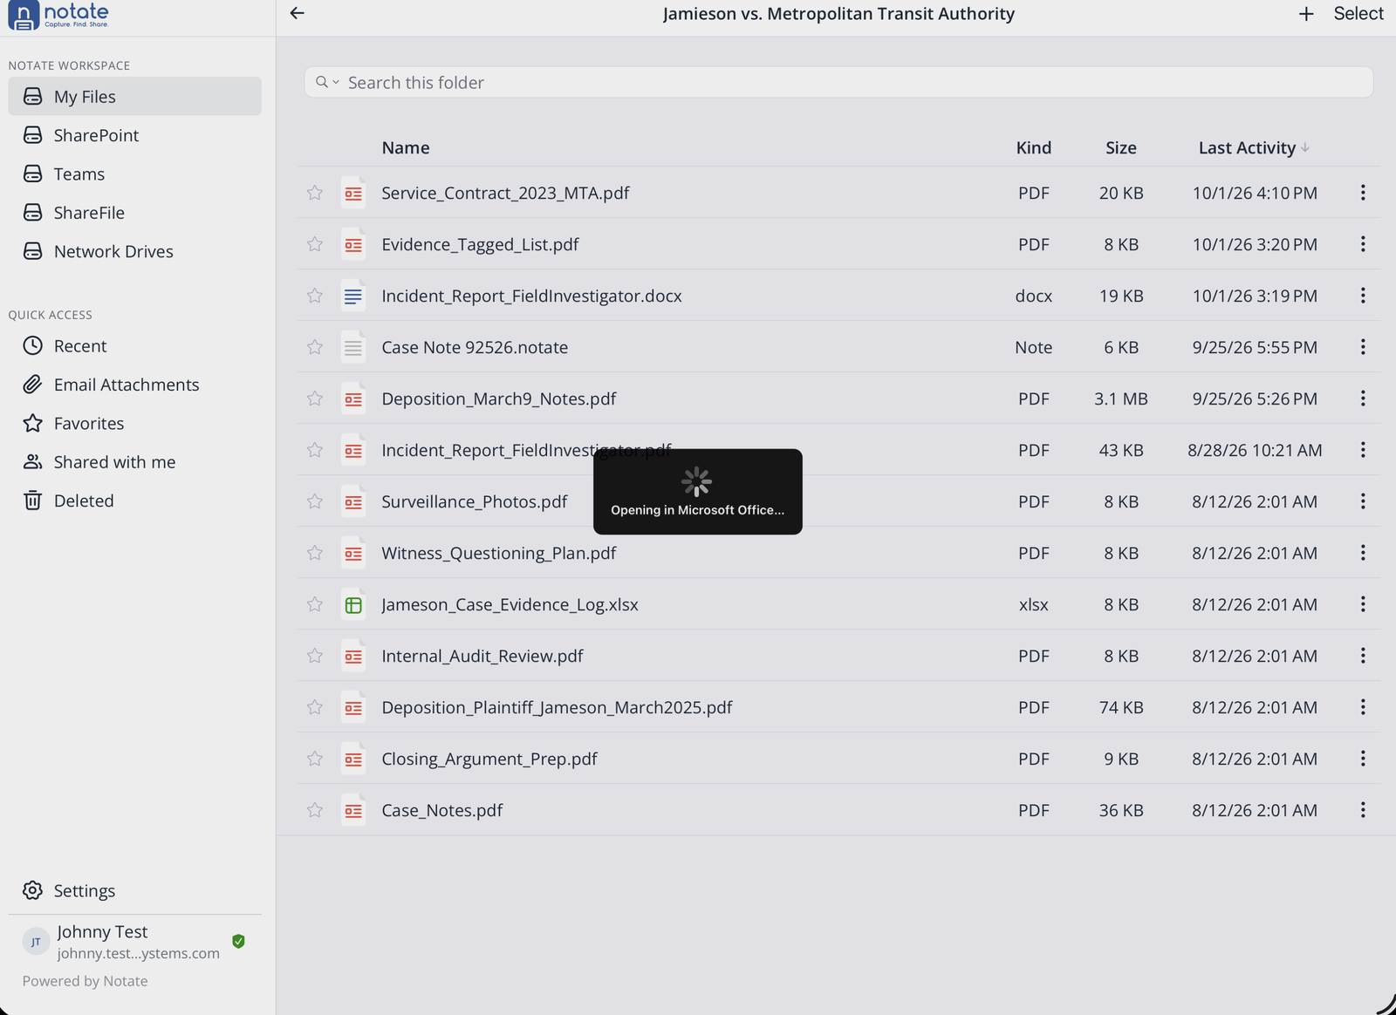The image size is (1396, 1015).
Task: Click the back arrow icon
Action: 297,13
